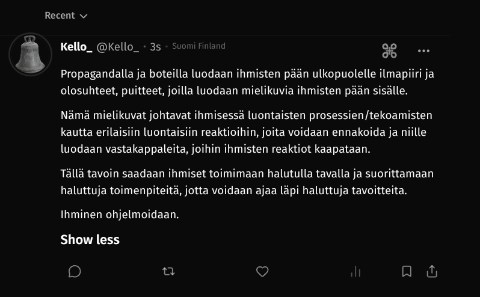
Task: Click the @Kello_ handle
Action: coord(118,47)
